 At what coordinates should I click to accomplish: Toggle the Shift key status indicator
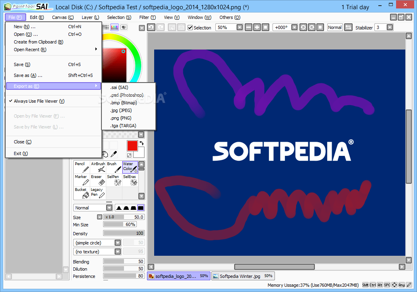[365, 285]
